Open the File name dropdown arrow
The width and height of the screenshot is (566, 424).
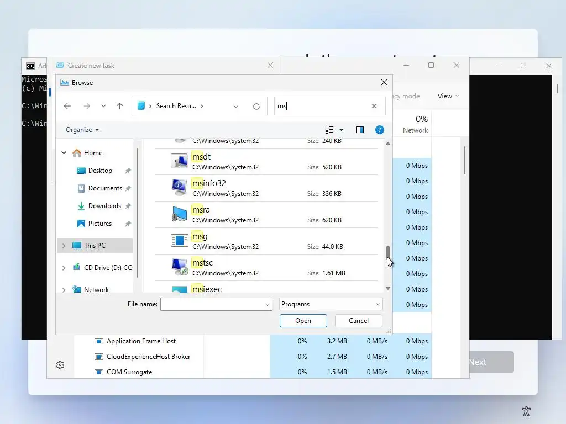pyautogui.click(x=268, y=304)
